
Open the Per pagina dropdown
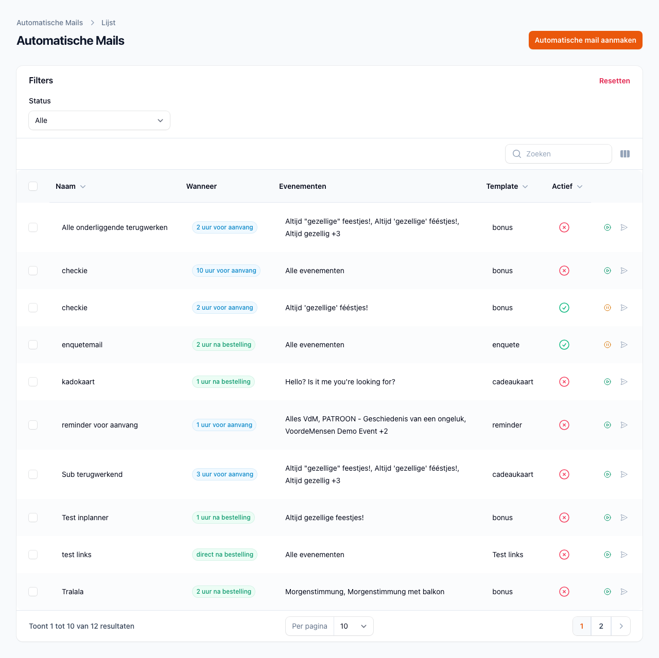point(353,626)
